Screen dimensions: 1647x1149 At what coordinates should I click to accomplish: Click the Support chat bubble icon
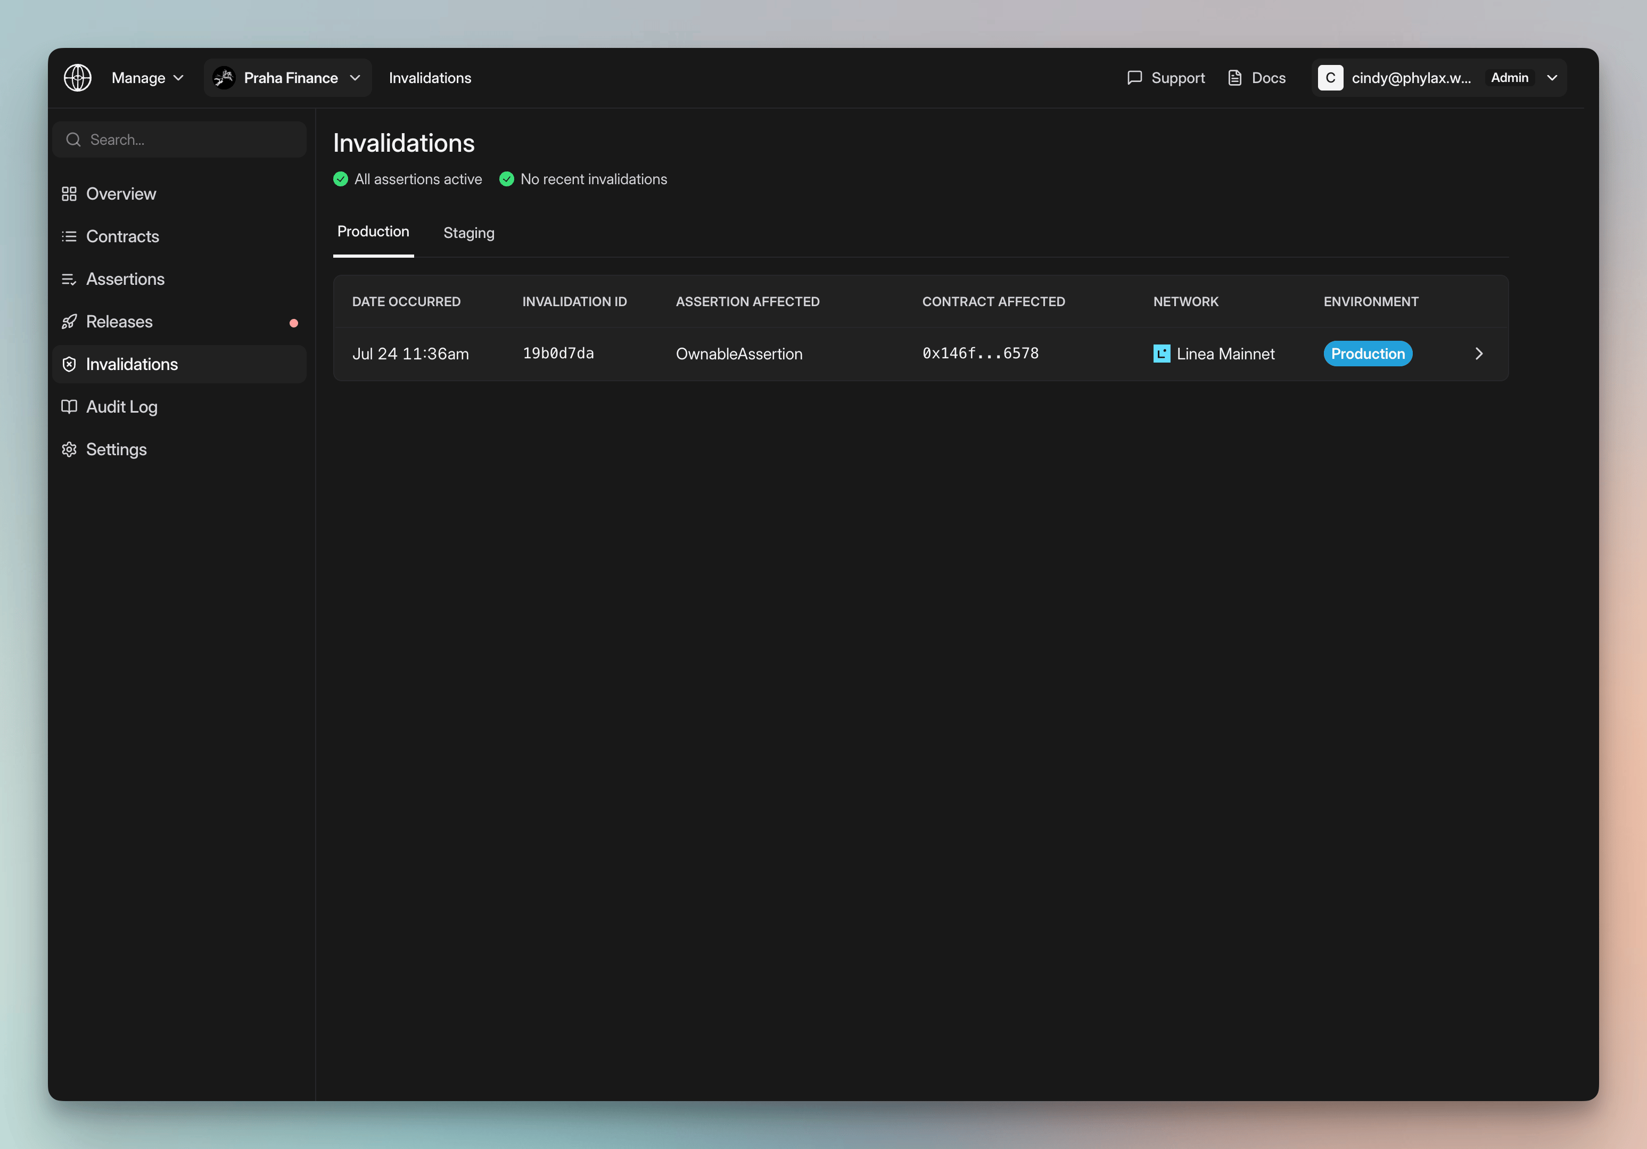(1134, 78)
